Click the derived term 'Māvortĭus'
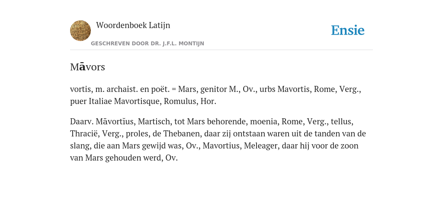This screenshot has width=443, height=221. click(114, 121)
